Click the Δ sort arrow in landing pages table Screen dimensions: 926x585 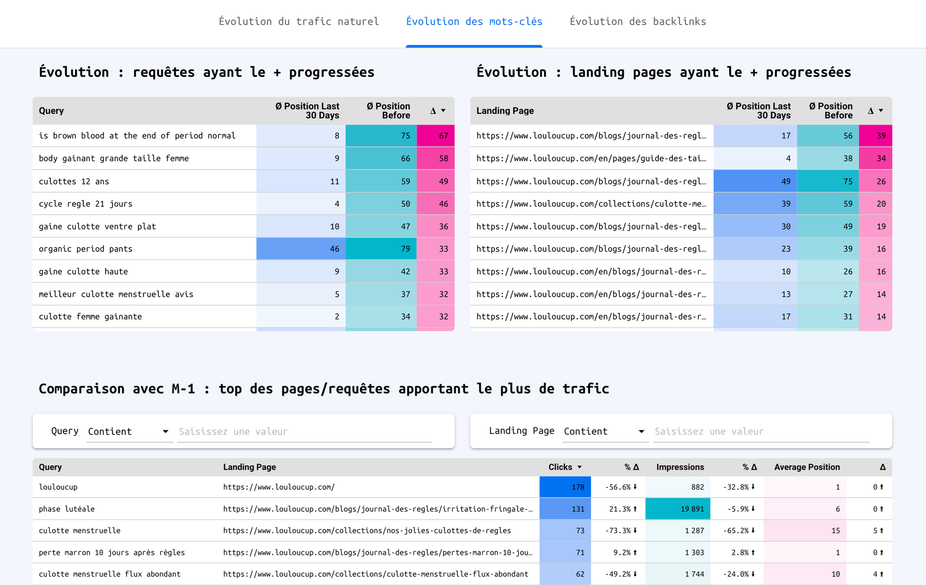click(881, 111)
